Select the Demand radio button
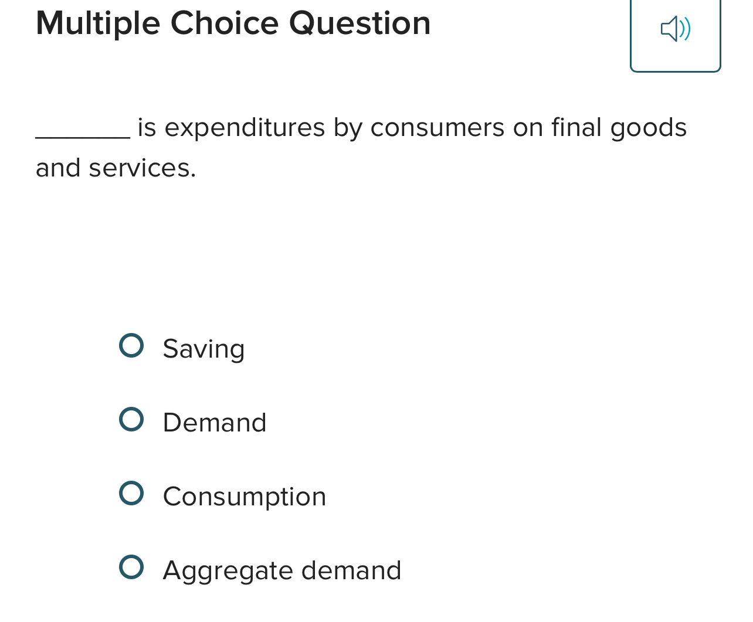The width and height of the screenshot is (753, 622). [132, 419]
